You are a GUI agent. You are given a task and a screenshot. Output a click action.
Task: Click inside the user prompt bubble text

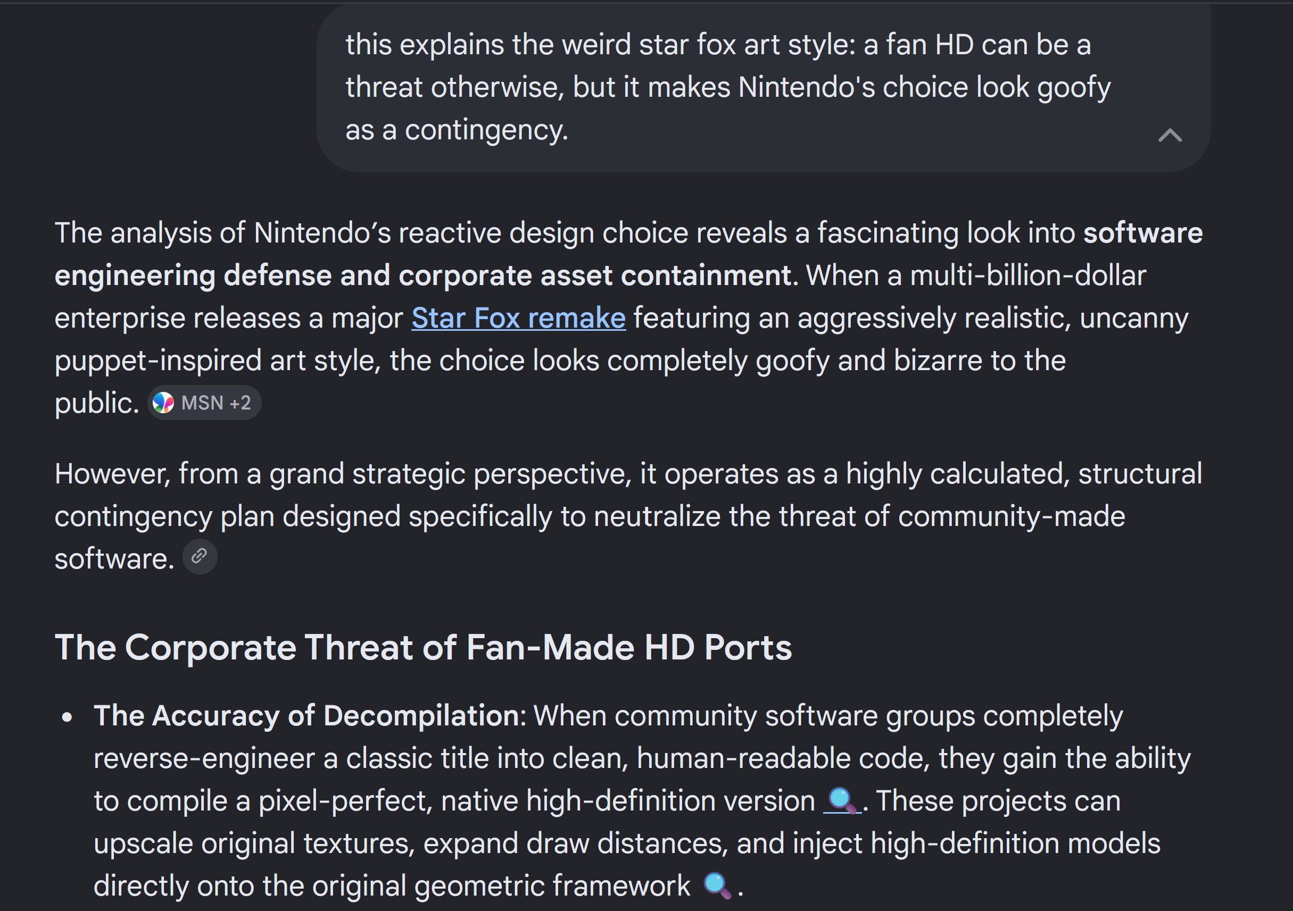727,87
